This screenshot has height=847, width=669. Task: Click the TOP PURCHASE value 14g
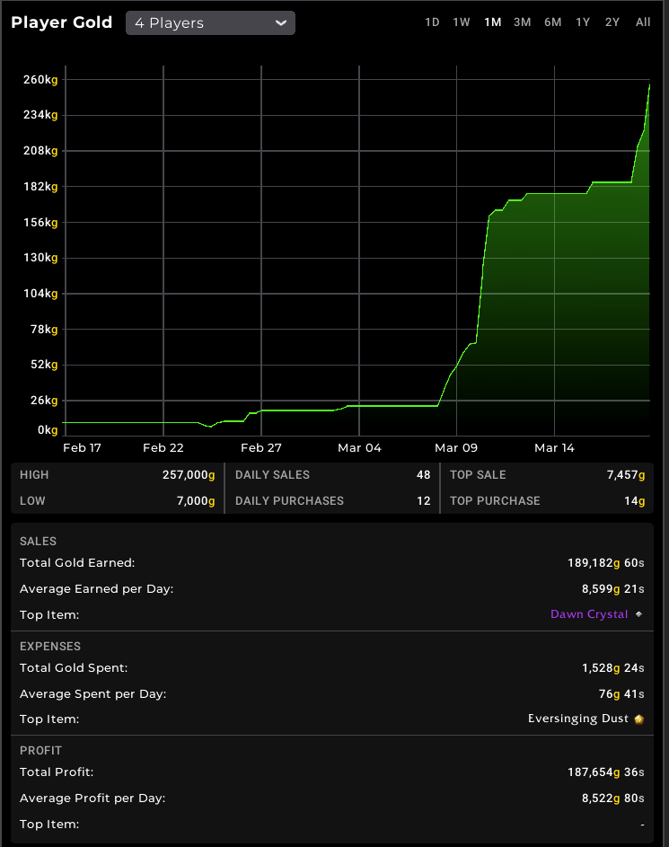[635, 501]
